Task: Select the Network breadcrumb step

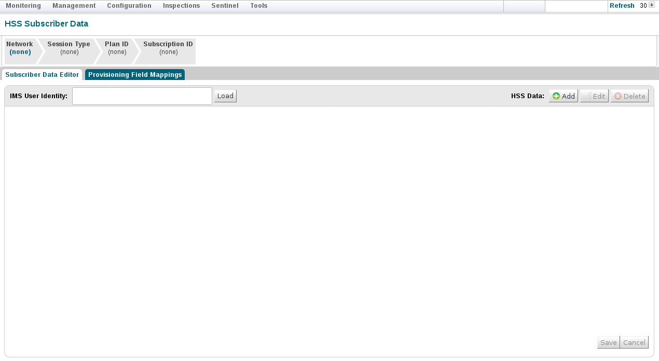Action: (x=19, y=48)
